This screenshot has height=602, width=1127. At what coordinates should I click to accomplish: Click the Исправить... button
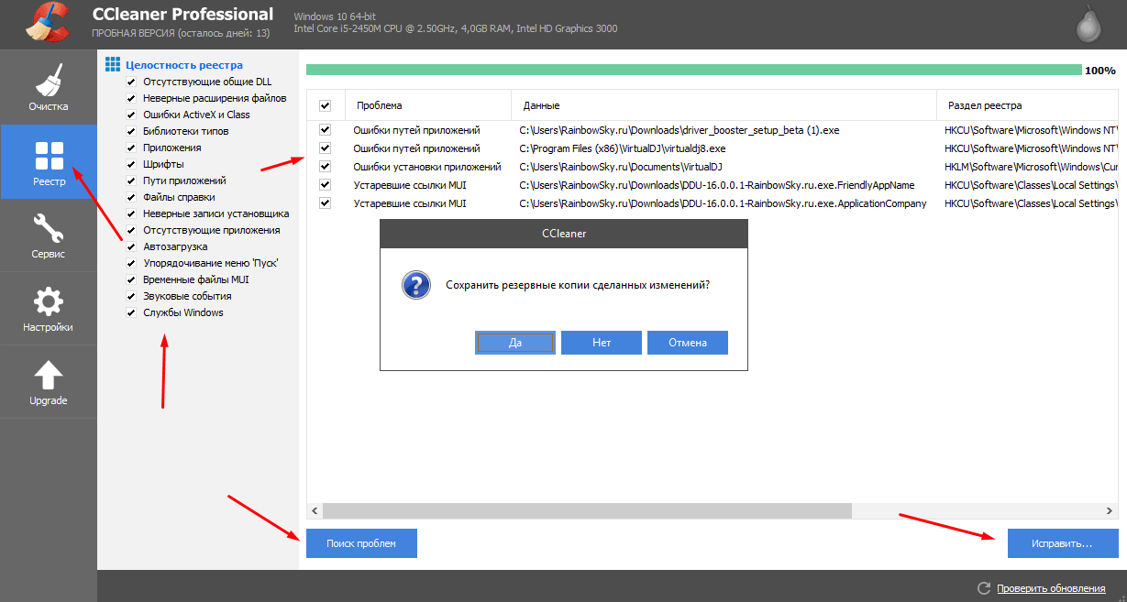[x=1063, y=543]
